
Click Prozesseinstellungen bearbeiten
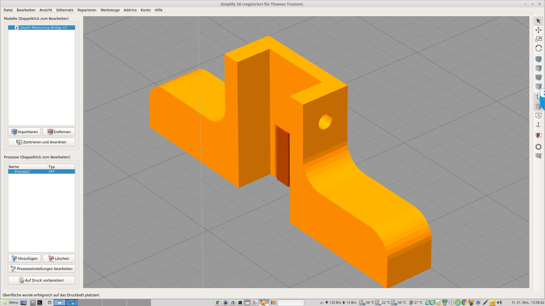click(41, 269)
